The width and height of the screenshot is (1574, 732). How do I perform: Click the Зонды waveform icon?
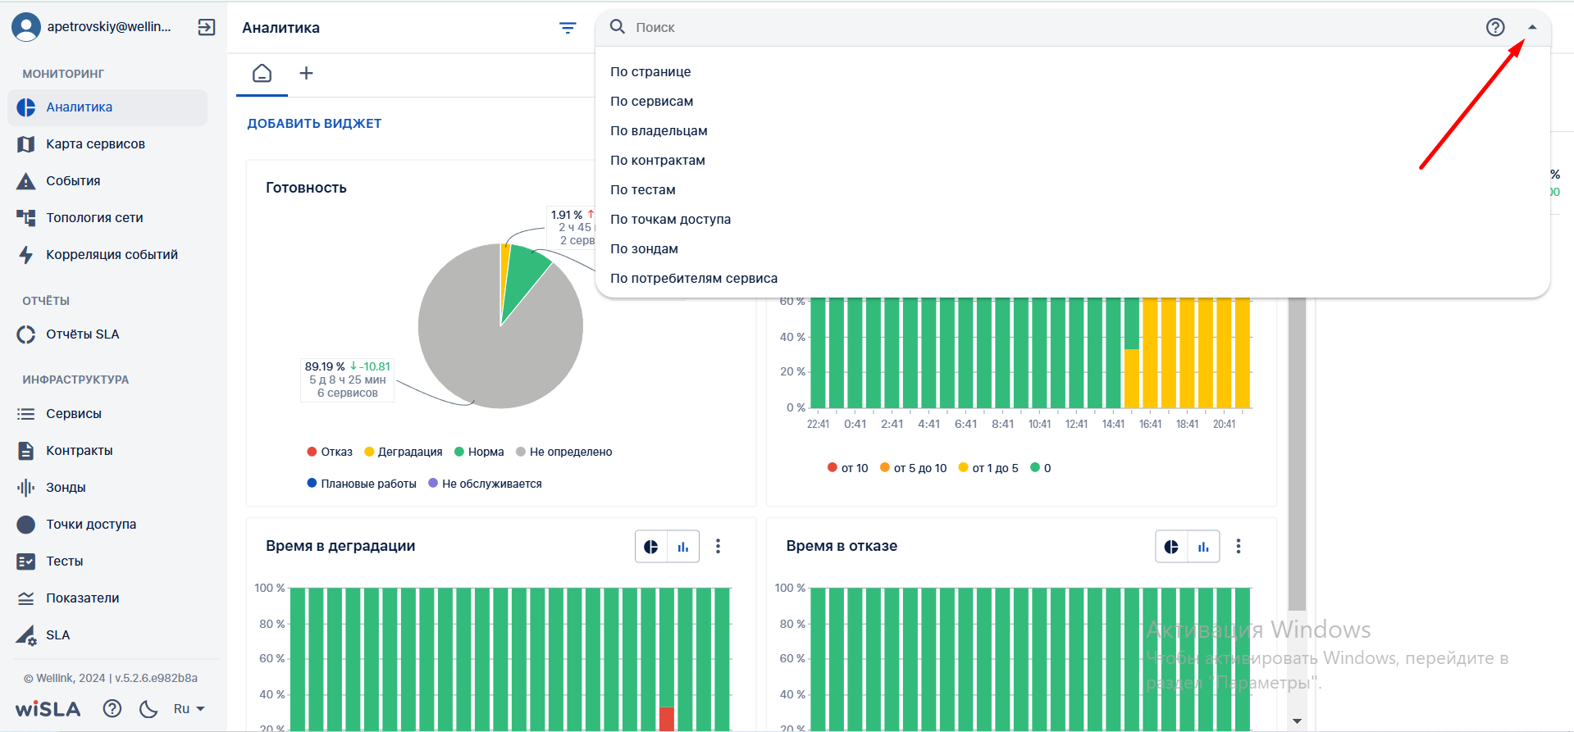[x=26, y=488]
